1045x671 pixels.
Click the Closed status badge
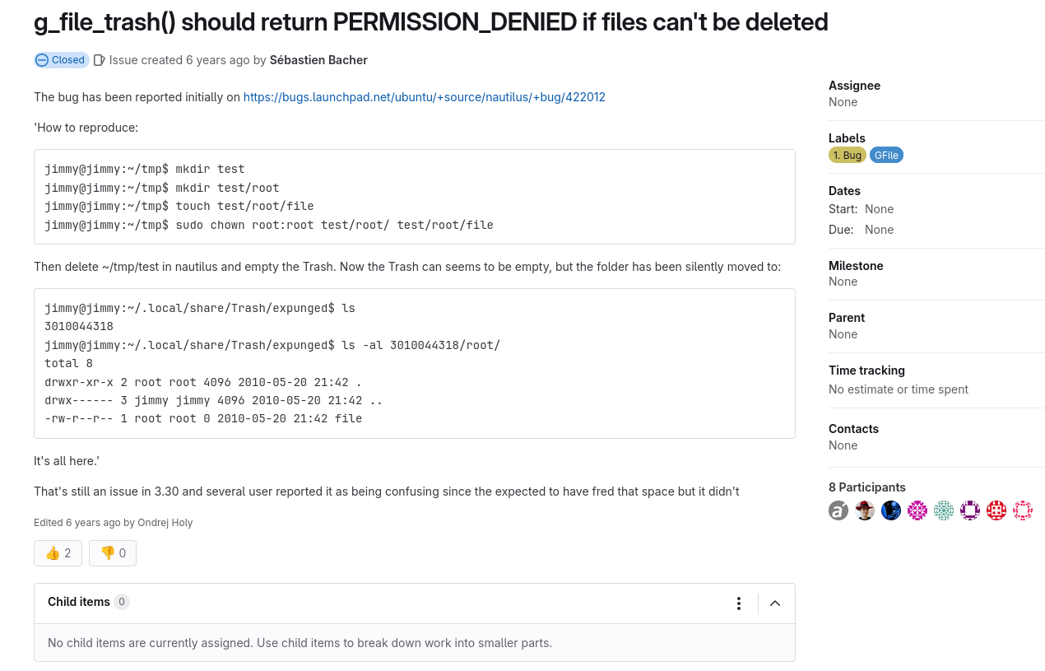(x=61, y=60)
